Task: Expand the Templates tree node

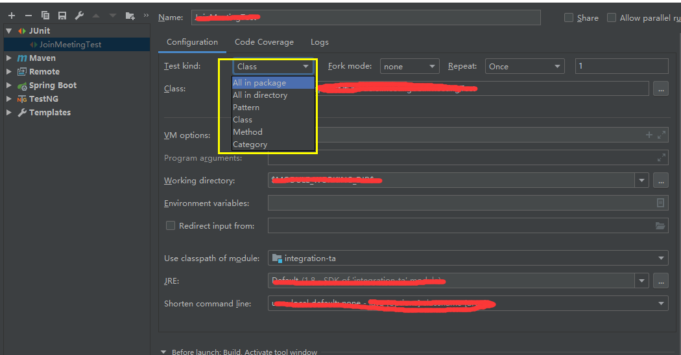Action: click(8, 113)
